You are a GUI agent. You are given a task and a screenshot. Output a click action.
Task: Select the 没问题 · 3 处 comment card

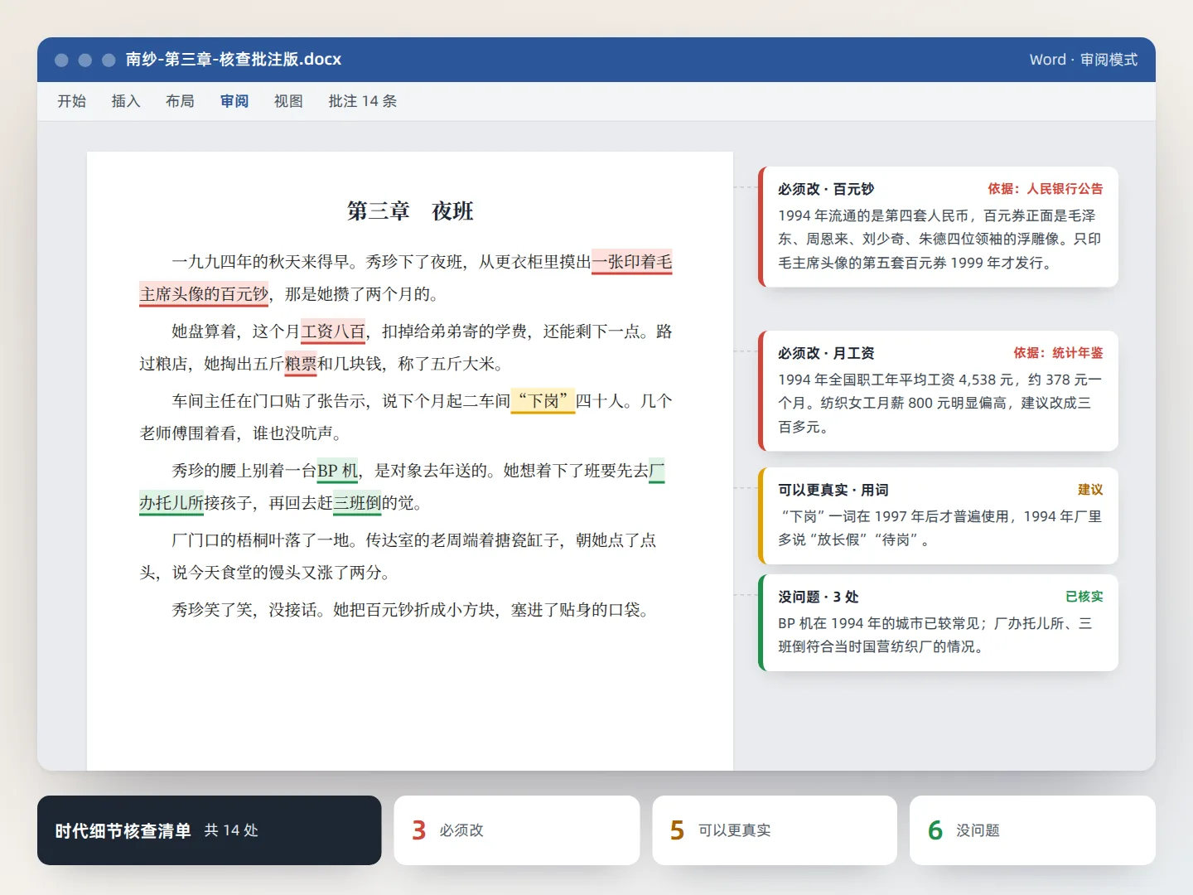(x=938, y=622)
